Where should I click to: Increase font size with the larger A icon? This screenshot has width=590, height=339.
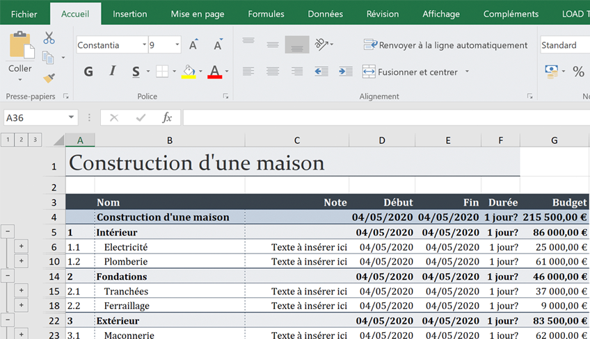[x=193, y=45]
